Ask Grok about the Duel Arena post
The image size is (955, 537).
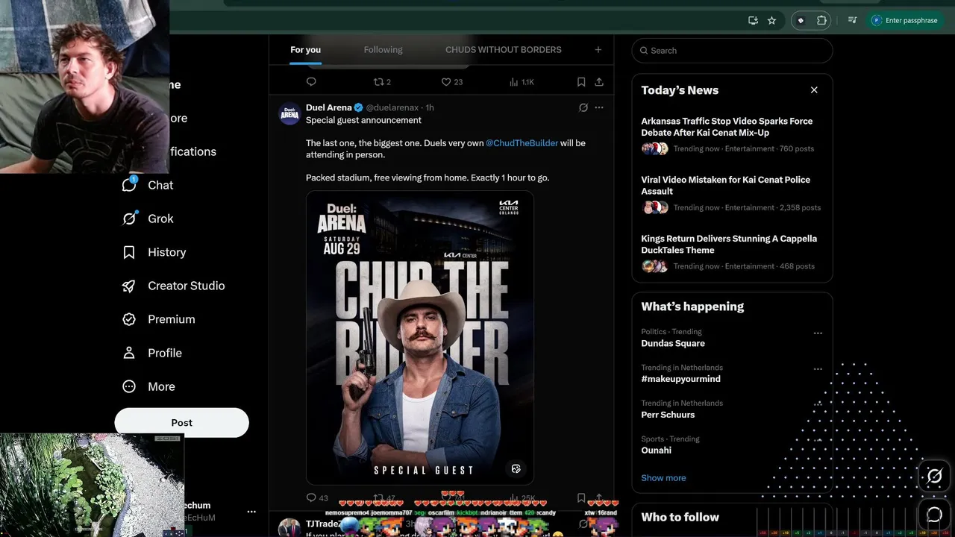[x=583, y=107]
